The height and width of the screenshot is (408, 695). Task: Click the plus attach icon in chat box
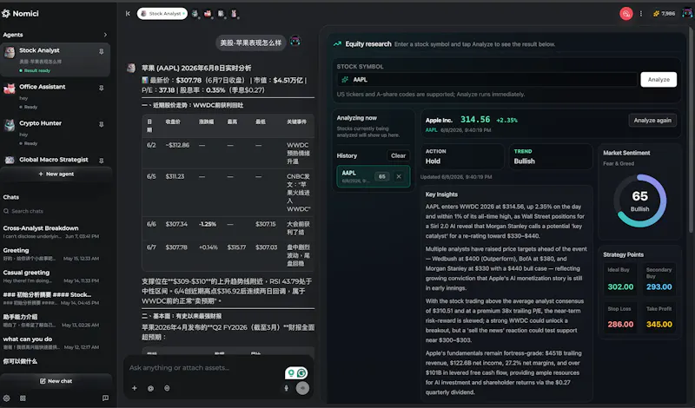click(x=135, y=388)
